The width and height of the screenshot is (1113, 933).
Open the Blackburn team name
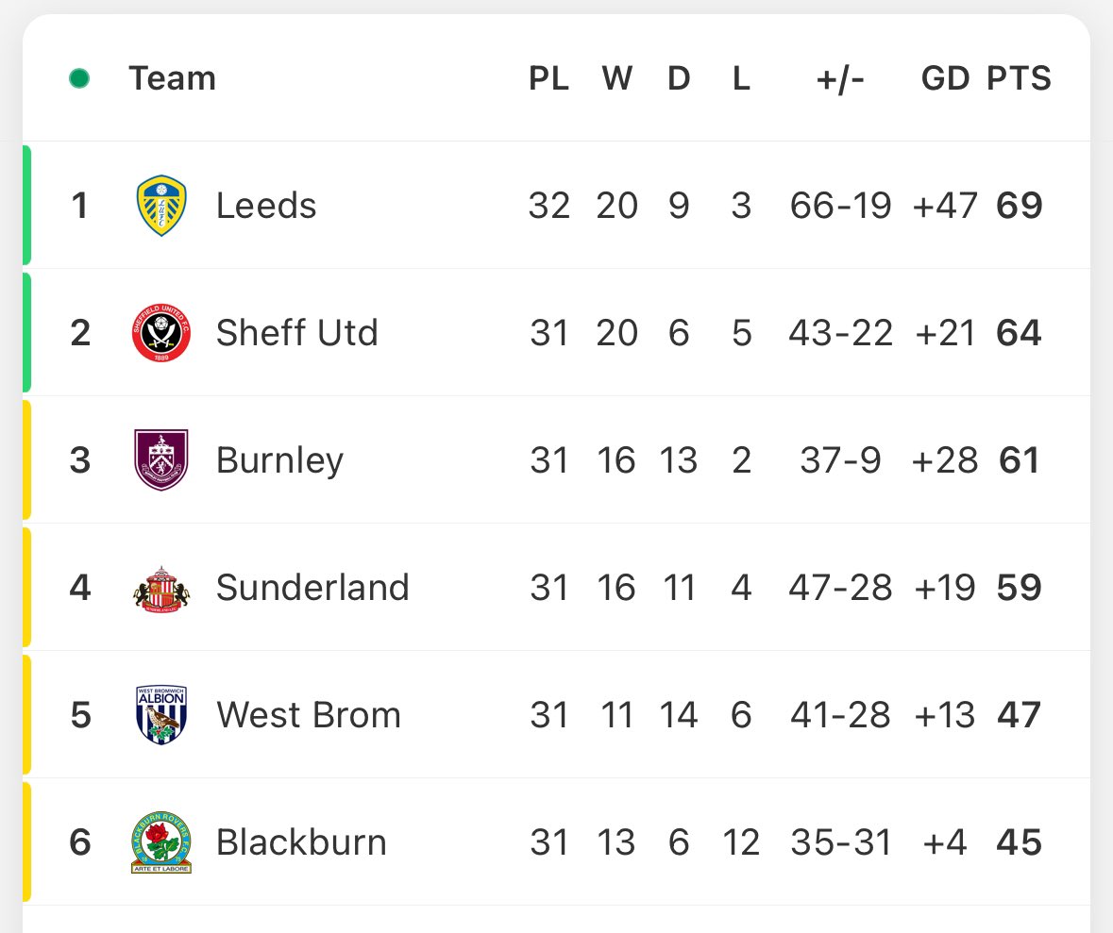301,842
